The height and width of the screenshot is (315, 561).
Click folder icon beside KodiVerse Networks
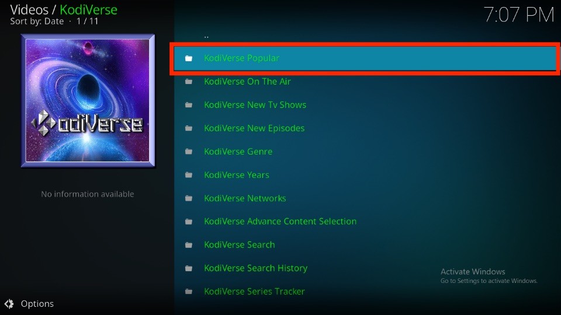[189, 198]
